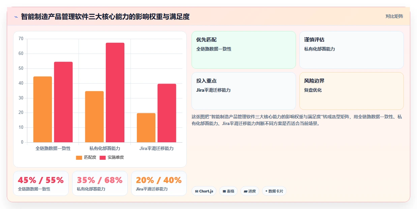Click the orange 匹配度 legend swatch
This screenshot has width=417, height=209.
[x=79, y=157]
